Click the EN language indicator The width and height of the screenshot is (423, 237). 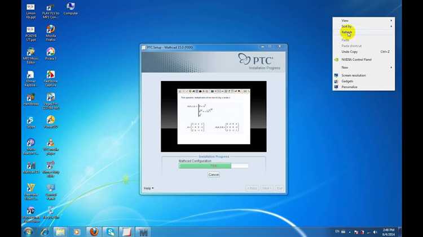(x=337, y=231)
